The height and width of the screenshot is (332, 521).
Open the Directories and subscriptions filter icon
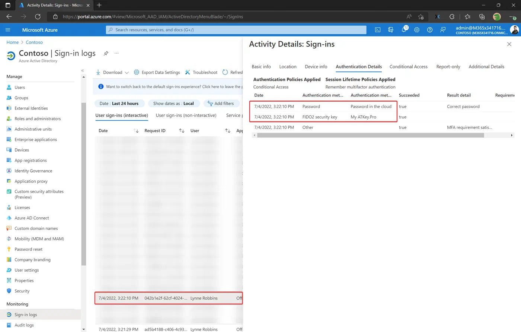click(391, 30)
